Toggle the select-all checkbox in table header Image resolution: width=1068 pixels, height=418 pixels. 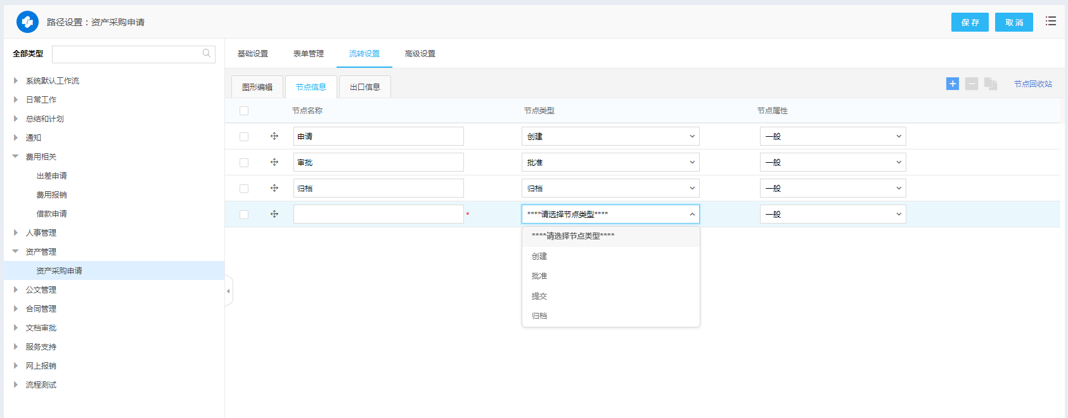click(244, 111)
